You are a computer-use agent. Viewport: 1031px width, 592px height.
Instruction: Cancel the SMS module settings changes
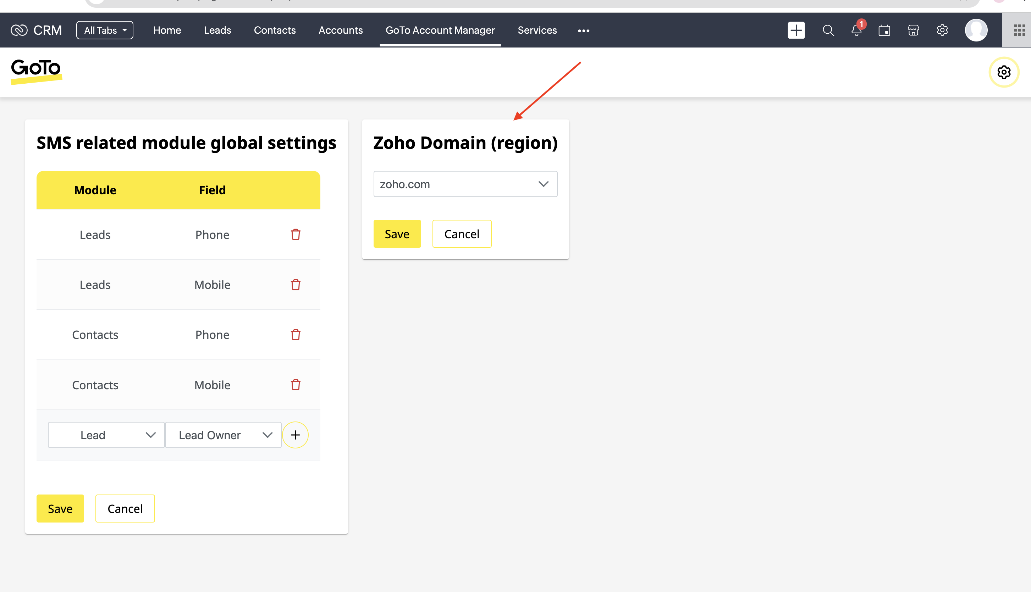(125, 508)
